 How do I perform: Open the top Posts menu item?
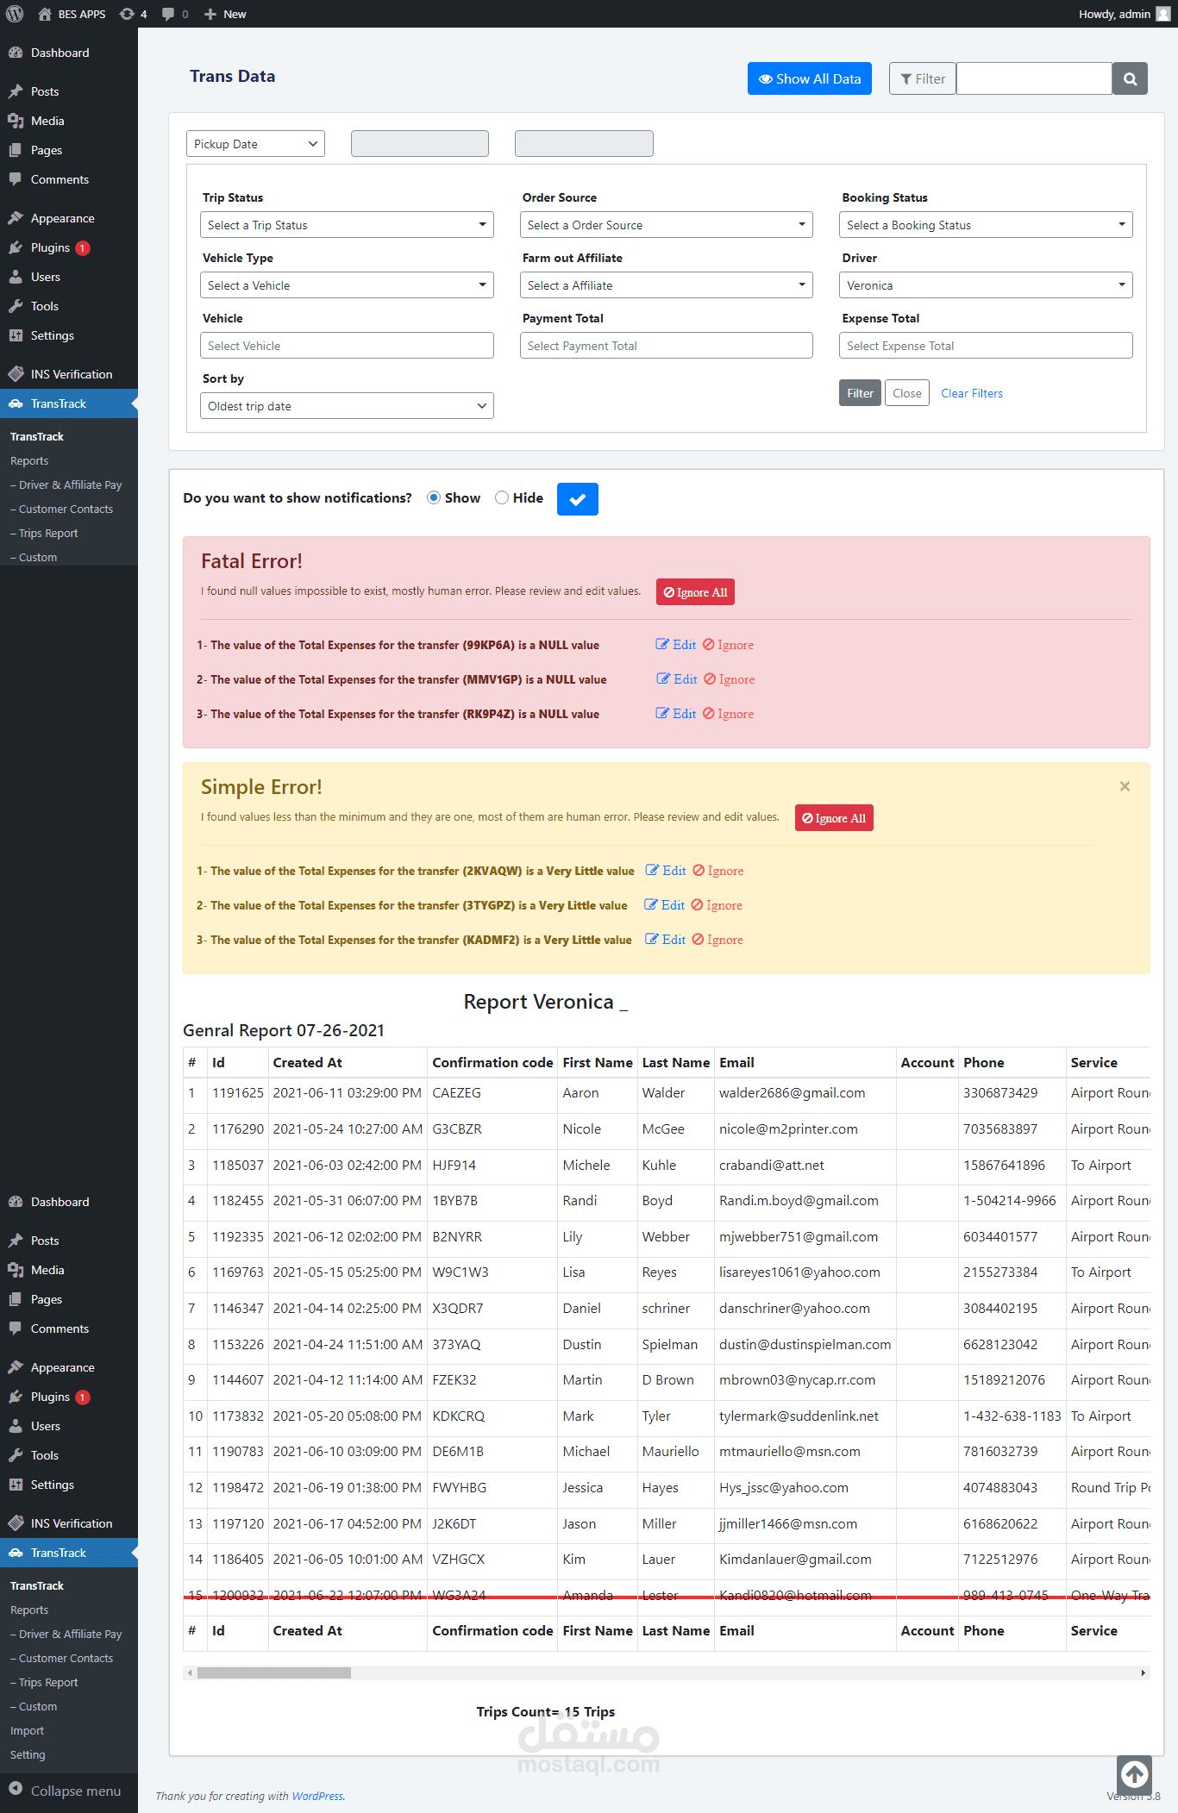tap(69, 91)
